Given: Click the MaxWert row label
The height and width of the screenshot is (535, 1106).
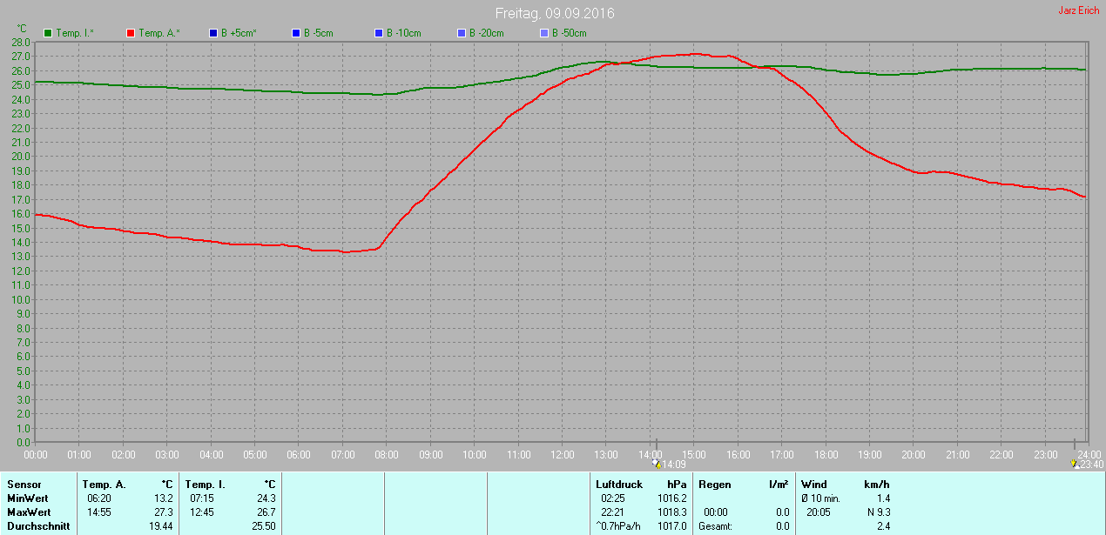Looking at the screenshot, I should [x=29, y=512].
